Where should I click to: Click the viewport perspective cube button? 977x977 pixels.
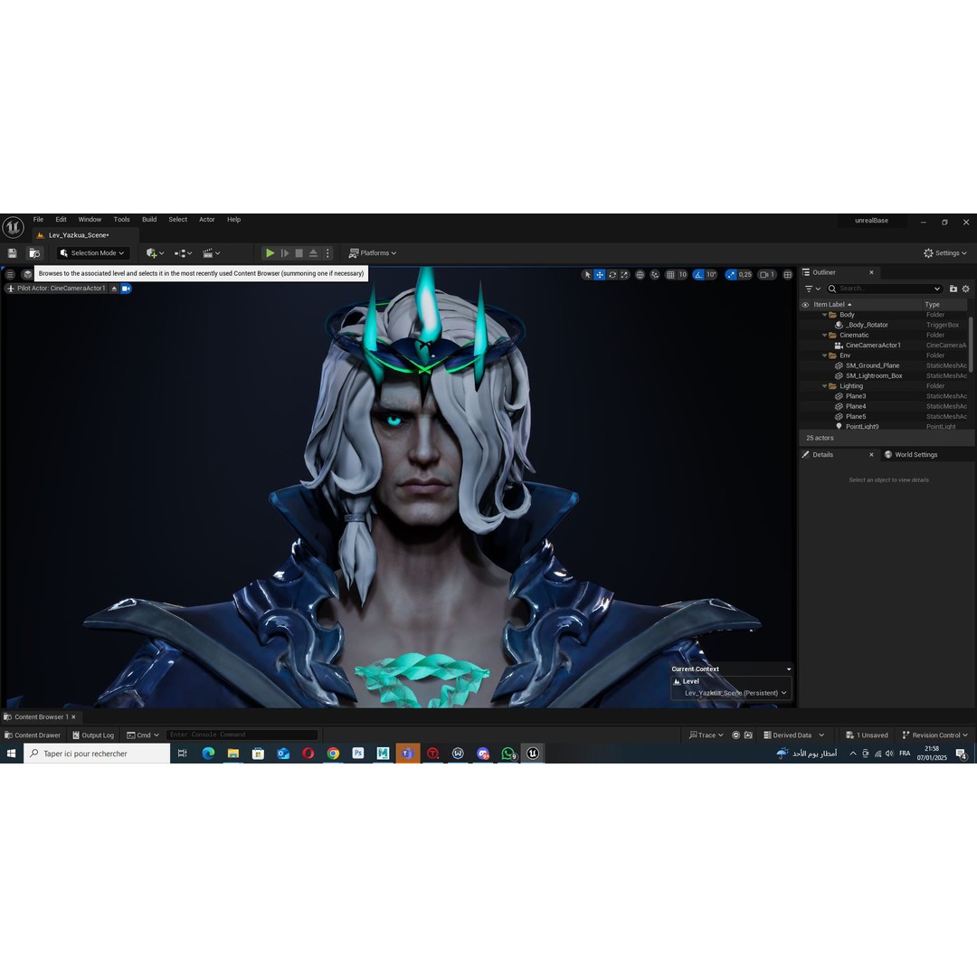coord(27,274)
